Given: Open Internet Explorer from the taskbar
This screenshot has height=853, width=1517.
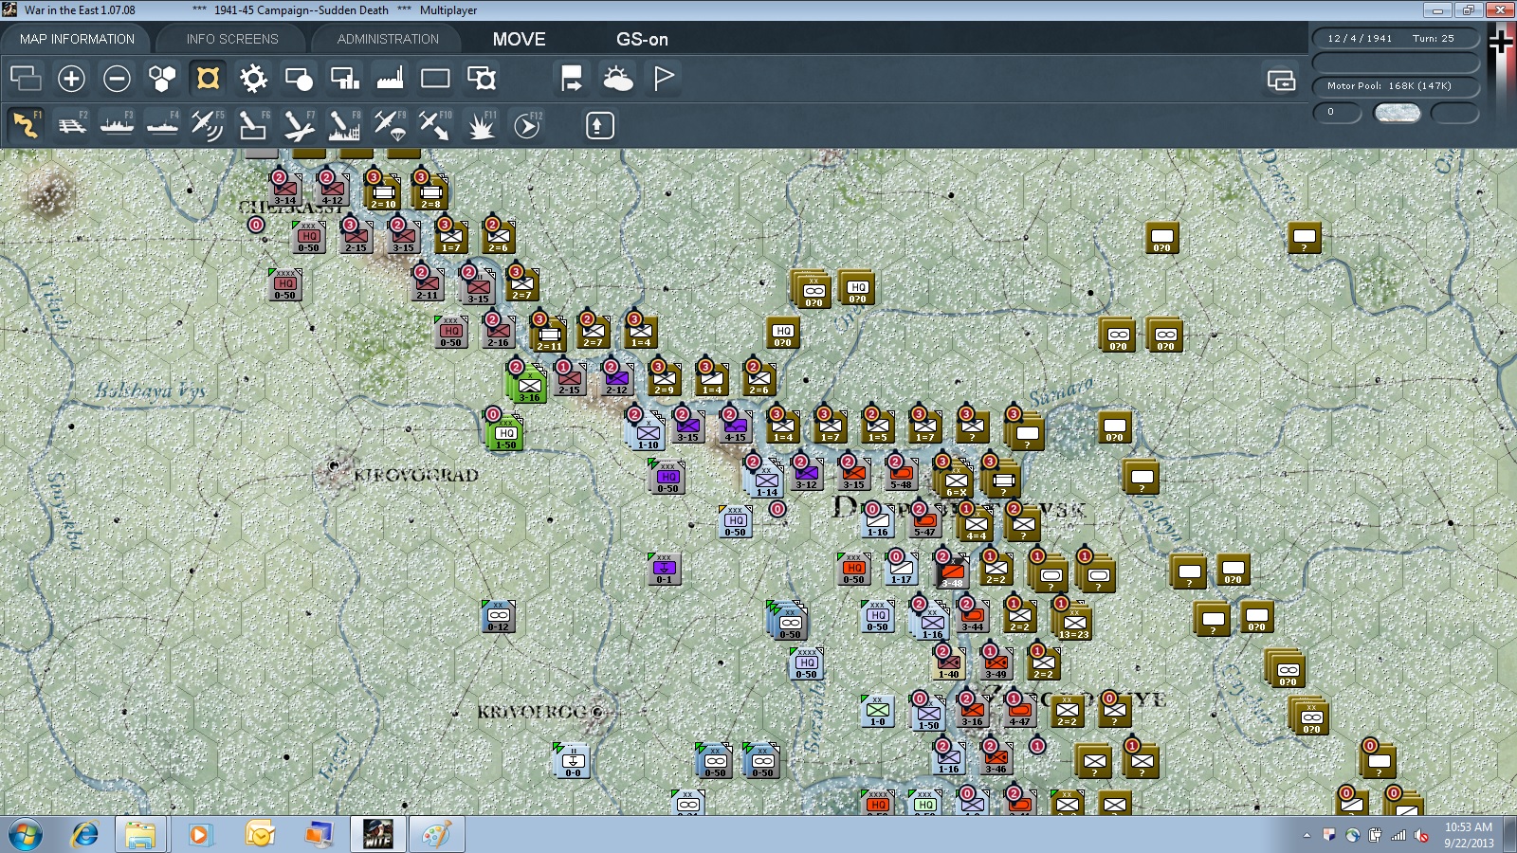Looking at the screenshot, I should [x=85, y=835].
